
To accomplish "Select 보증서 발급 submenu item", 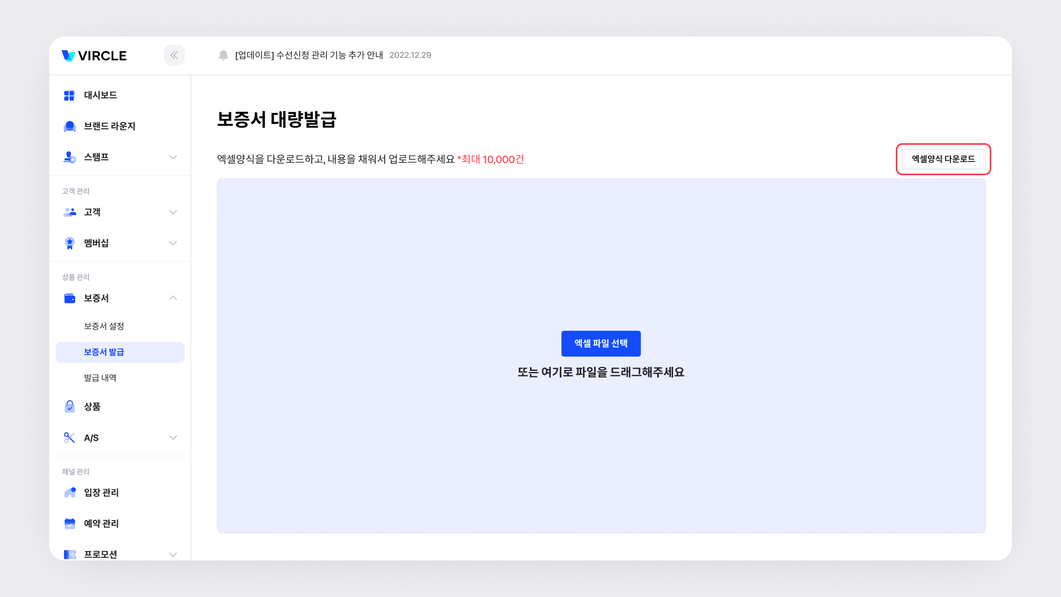I will click(x=104, y=352).
